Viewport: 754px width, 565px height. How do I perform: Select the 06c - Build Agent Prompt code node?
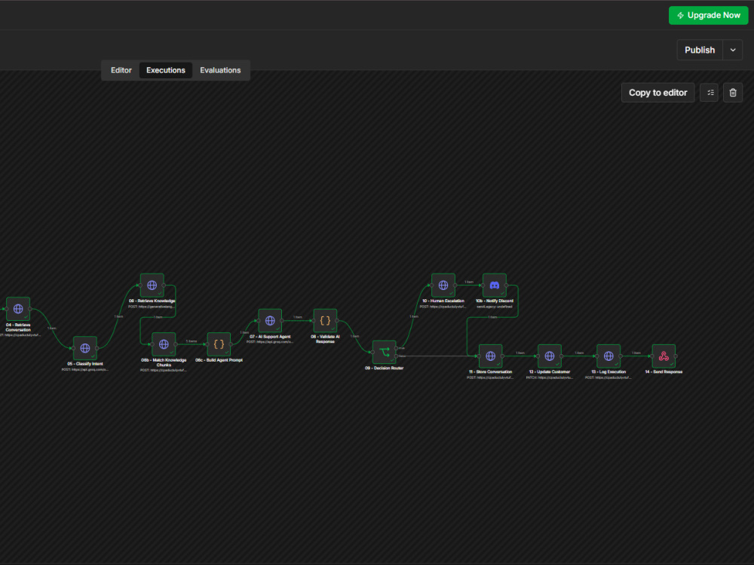[x=219, y=344]
